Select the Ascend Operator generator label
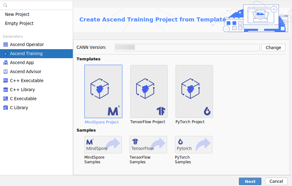This screenshot has width=292, height=186. click(x=27, y=44)
